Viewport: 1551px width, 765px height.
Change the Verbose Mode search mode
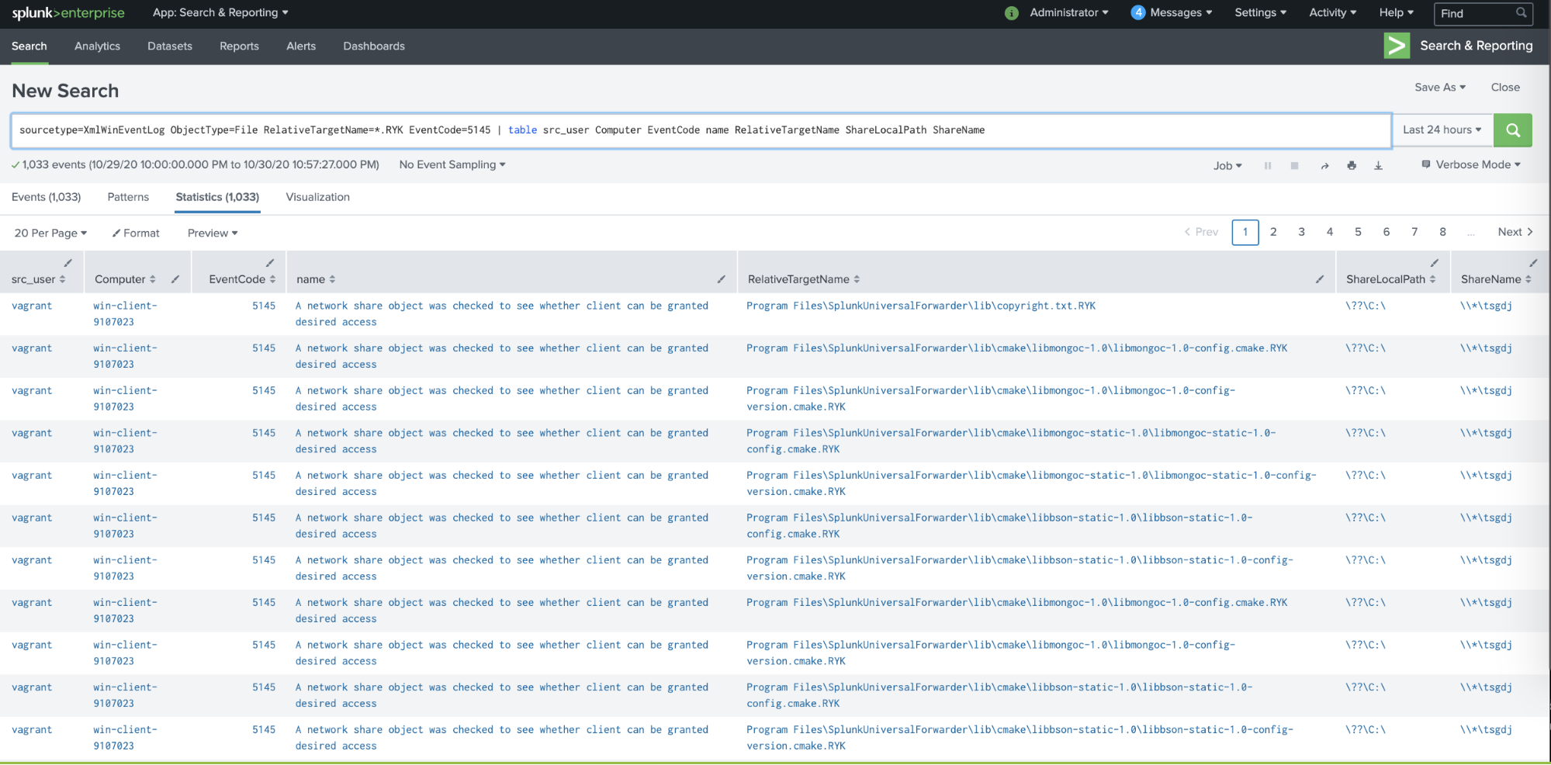pos(1471,164)
